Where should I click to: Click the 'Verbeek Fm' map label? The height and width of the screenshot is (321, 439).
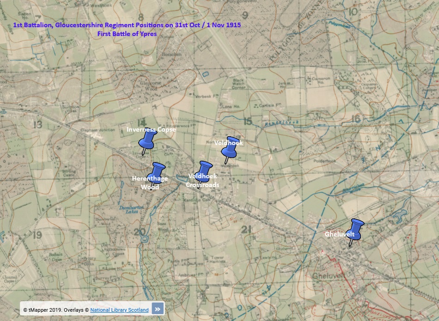point(207,96)
